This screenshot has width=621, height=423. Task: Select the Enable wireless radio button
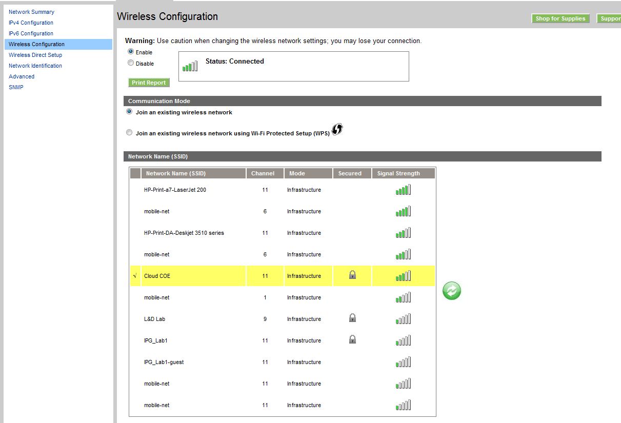(x=131, y=52)
